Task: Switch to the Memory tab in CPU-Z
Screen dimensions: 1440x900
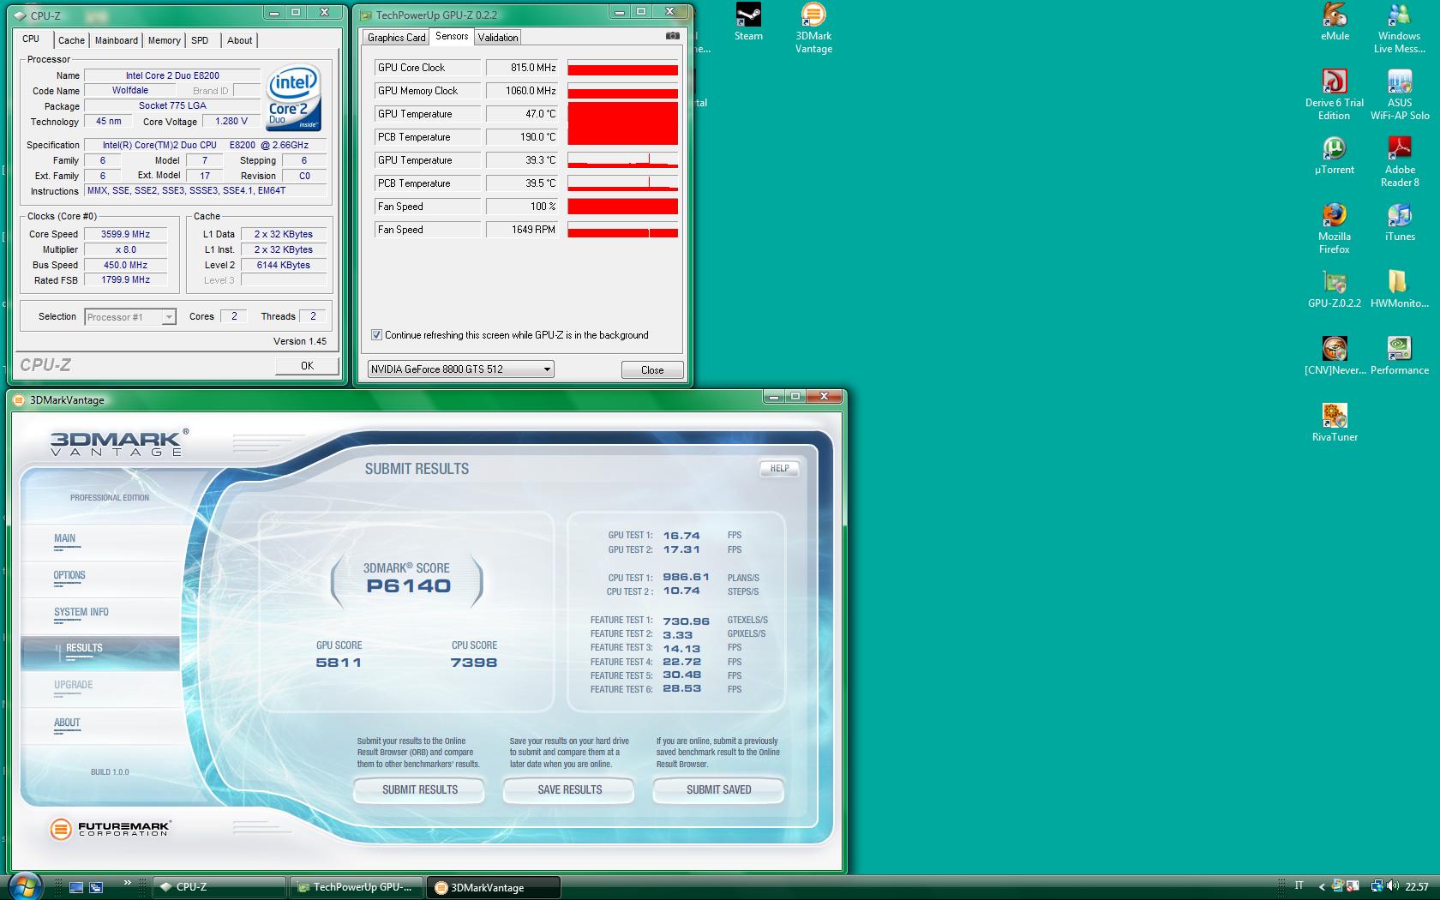Action: click(x=164, y=40)
